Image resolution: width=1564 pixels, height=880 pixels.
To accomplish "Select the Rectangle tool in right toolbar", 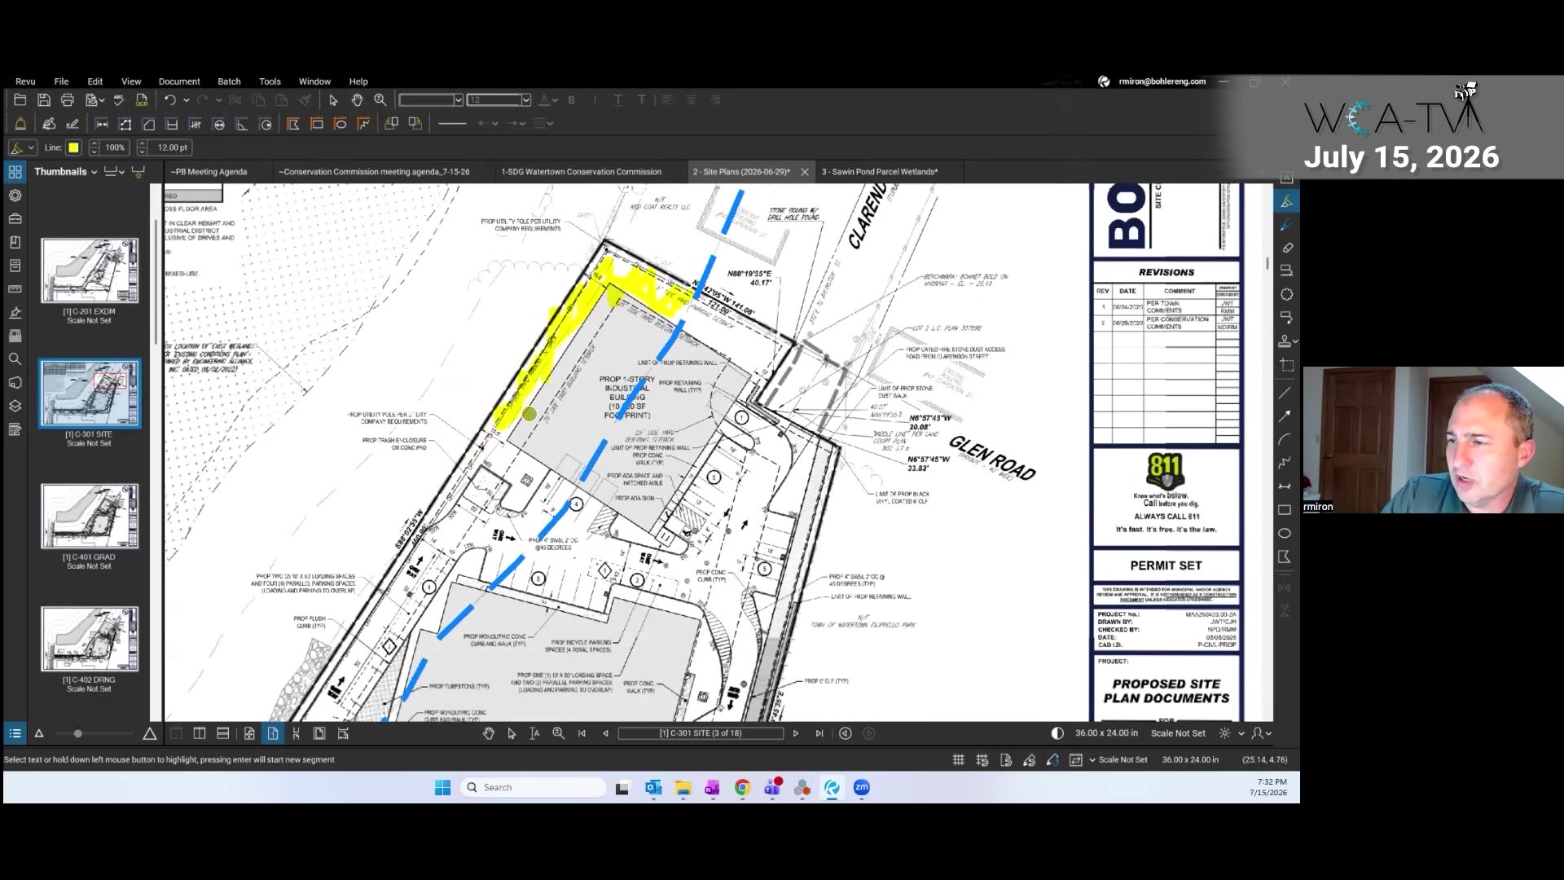I will pyautogui.click(x=1285, y=510).
